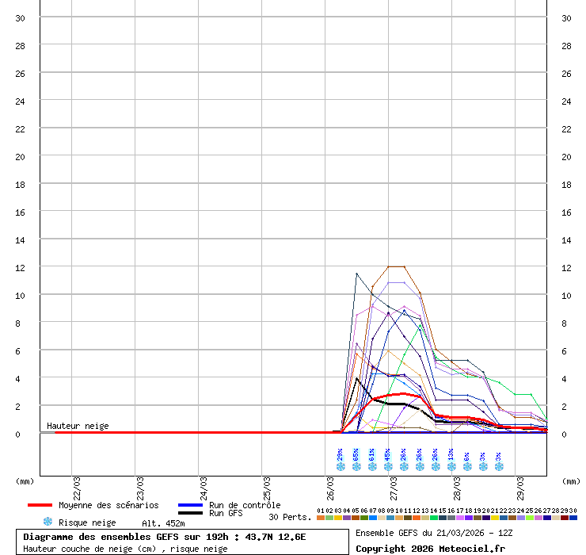Click the 'Copyright 2026 Meteociel.fr' text
Viewport: 586px width, 555px height.
tap(430, 549)
